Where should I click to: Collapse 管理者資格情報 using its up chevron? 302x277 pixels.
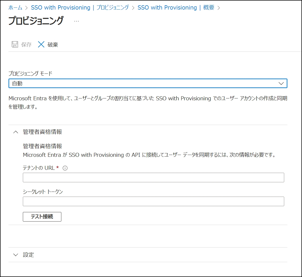(x=16, y=132)
